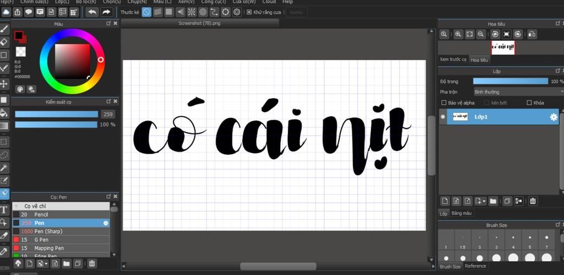Enable parallel lines snap ruler
Screen dimensions: 564x275
(x=158, y=12)
